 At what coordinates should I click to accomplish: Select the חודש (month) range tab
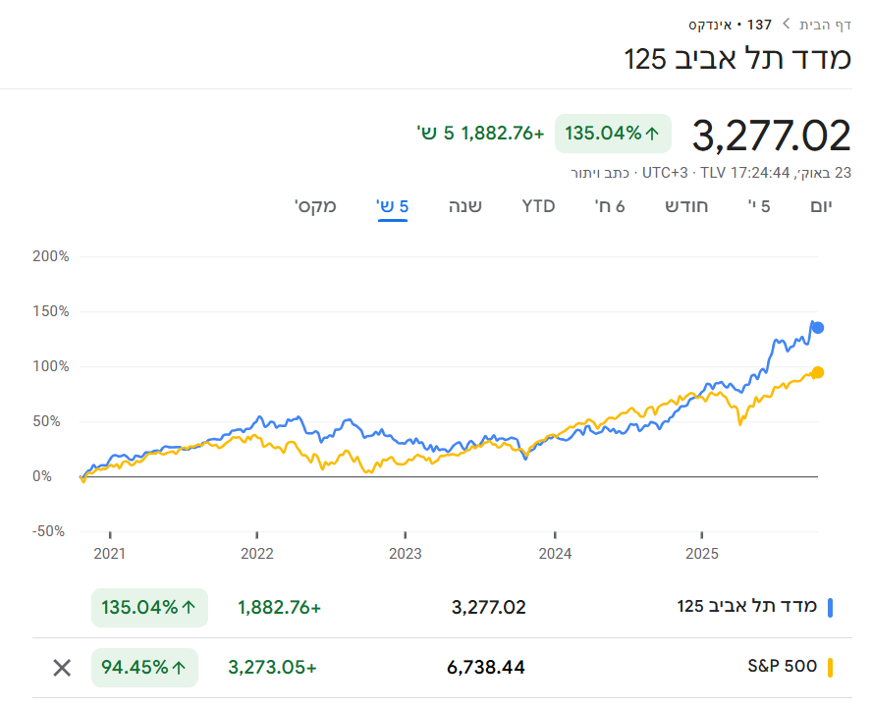pyautogui.click(x=686, y=206)
